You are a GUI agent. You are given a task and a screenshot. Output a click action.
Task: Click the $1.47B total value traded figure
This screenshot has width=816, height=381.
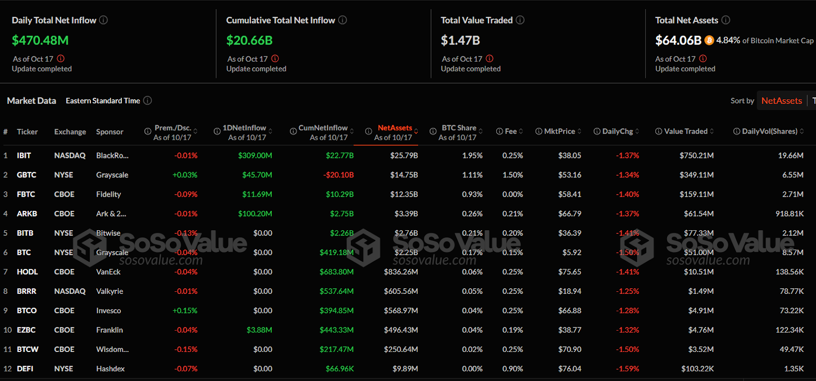coord(461,40)
